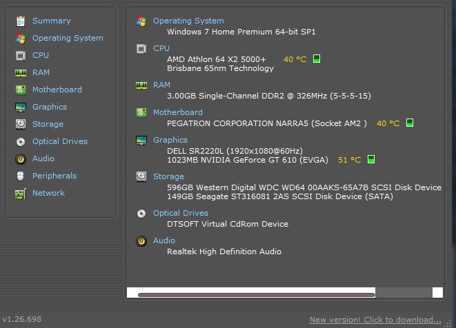This screenshot has width=456, height=328.
Task: Click the Storage heading link in summary
Action: (168, 176)
